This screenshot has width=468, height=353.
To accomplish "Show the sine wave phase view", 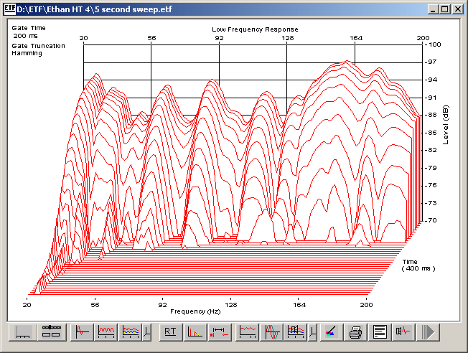I will tap(271, 332).
